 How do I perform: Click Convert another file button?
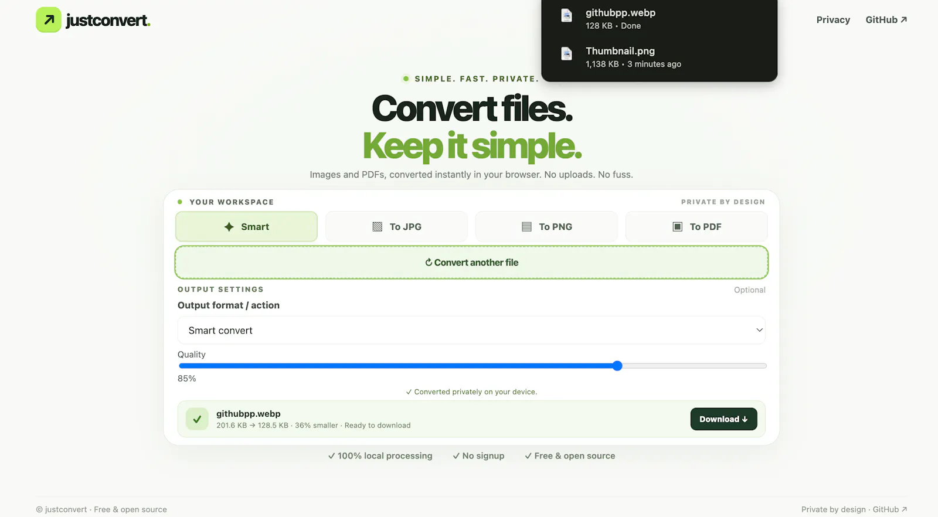(x=471, y=263)
